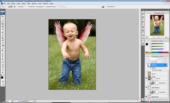
Task: Open the tool preset picker arrow
Action: pyautogui.click(x=5, y=7)
